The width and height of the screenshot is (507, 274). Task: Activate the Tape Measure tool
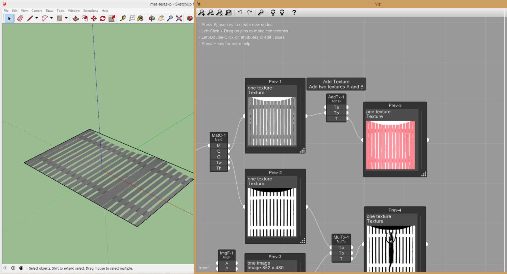[122, 19]
